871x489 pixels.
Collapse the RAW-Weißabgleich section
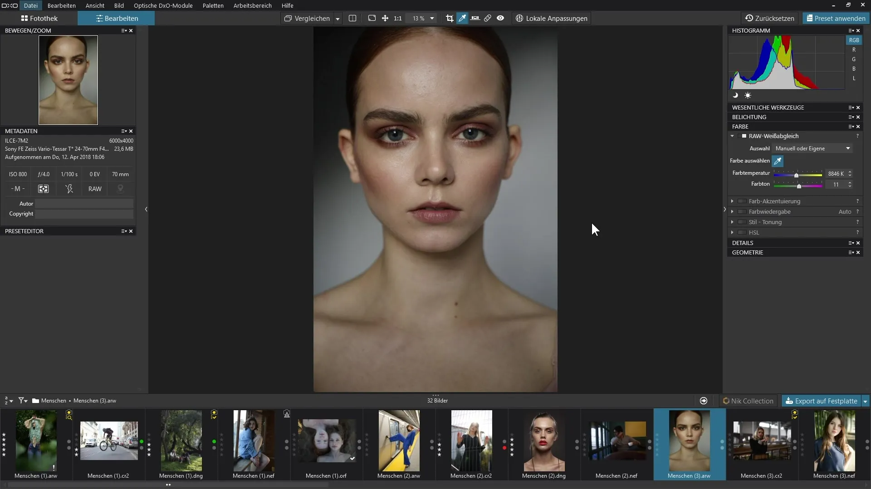click(732, 136)
